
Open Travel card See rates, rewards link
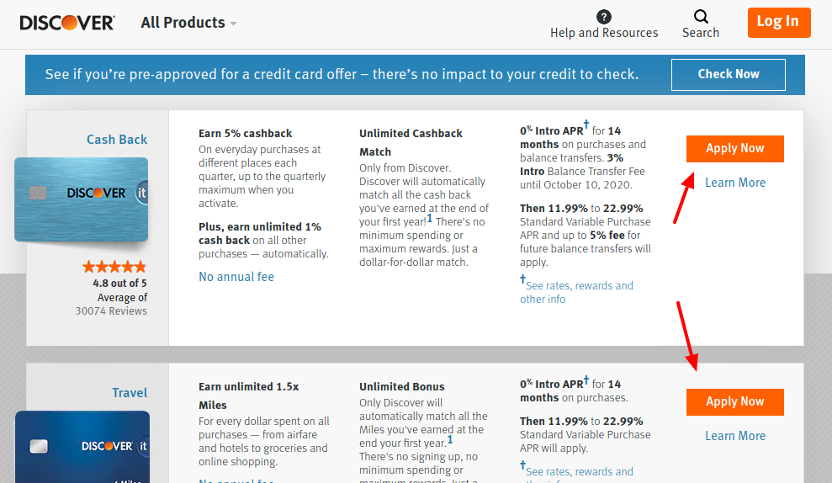click(579, 472)
